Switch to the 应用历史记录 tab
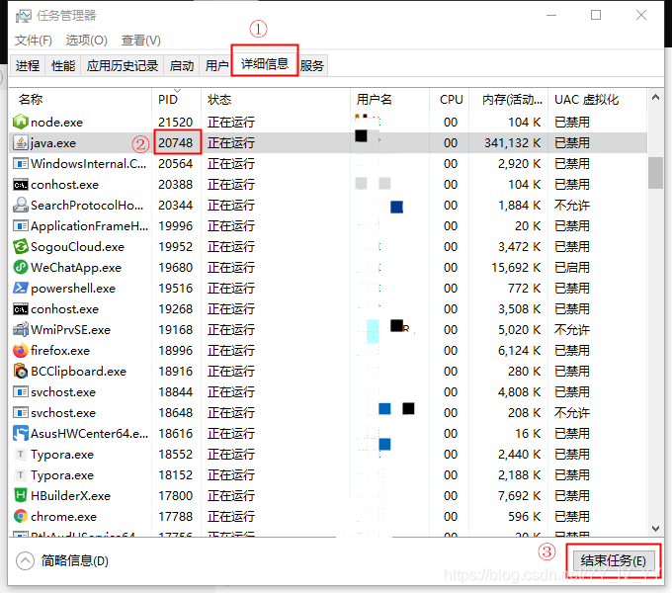This screenshot has height=593, width=672. [123, 65]
